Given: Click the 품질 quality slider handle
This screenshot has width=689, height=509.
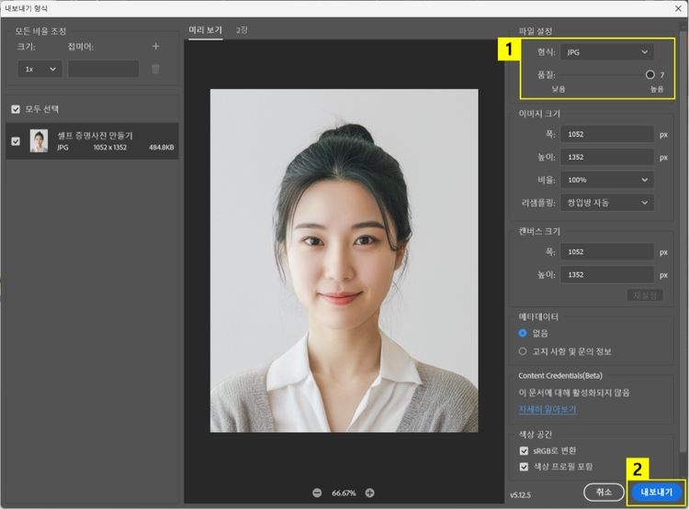Looking at the screenshot, I should click(650, 74).
